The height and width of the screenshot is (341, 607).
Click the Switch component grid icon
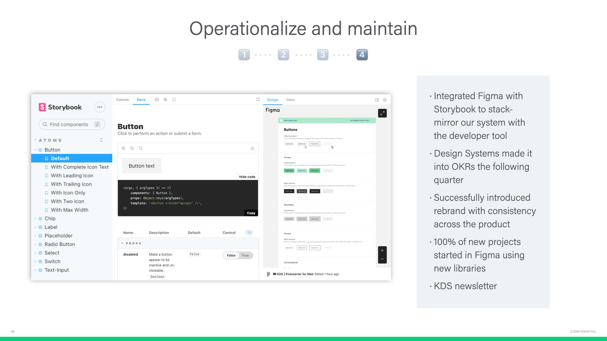point(40,261)
